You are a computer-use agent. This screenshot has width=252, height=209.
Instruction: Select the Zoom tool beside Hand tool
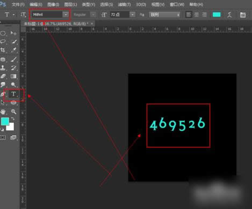pyautogui.click(x=13, y=112)
